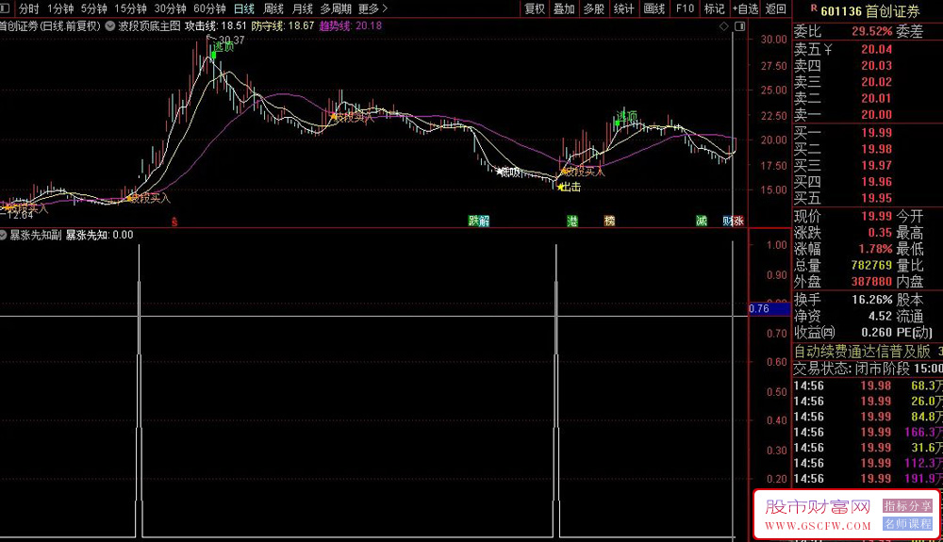
Task: Click the 14:56 trade row with 166.3万
Action: click(868, 432)
